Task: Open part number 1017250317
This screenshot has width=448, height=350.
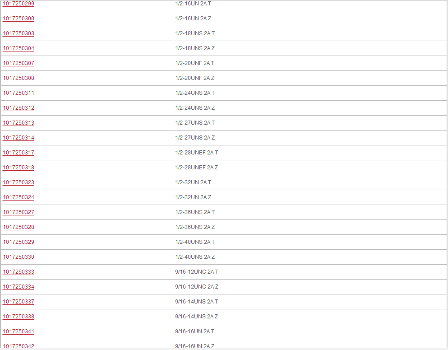Action: pyautogui.click(x=18, y=153)
